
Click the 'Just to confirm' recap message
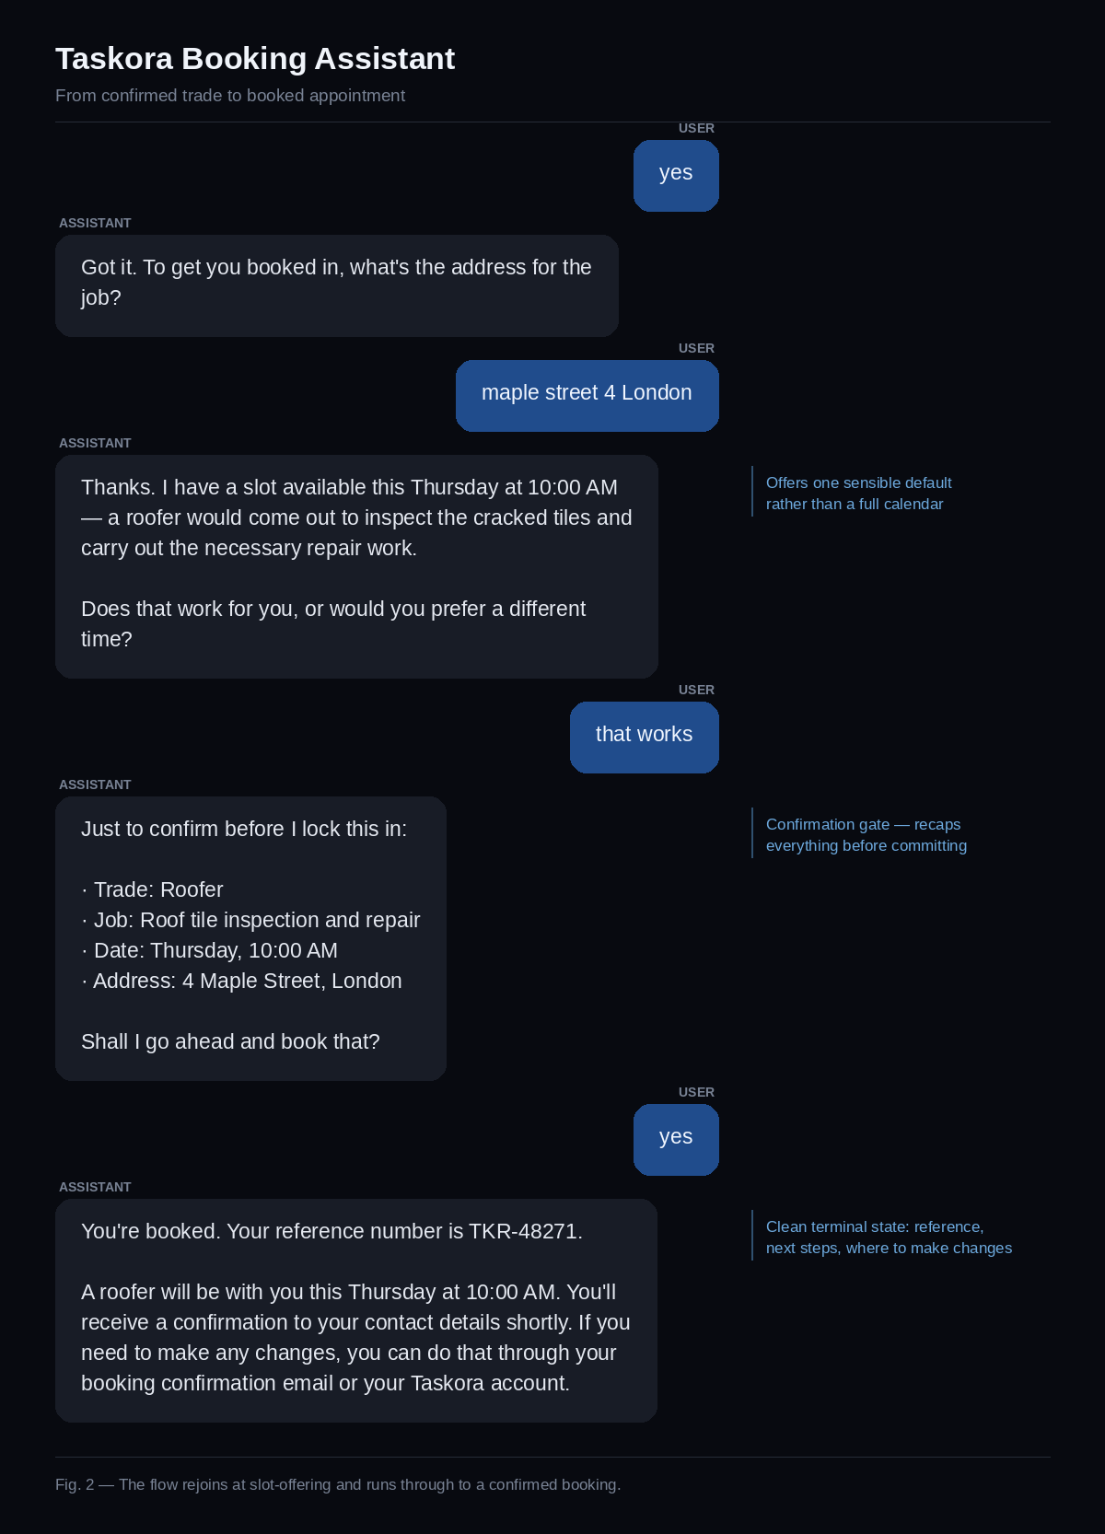coord(250,938)
